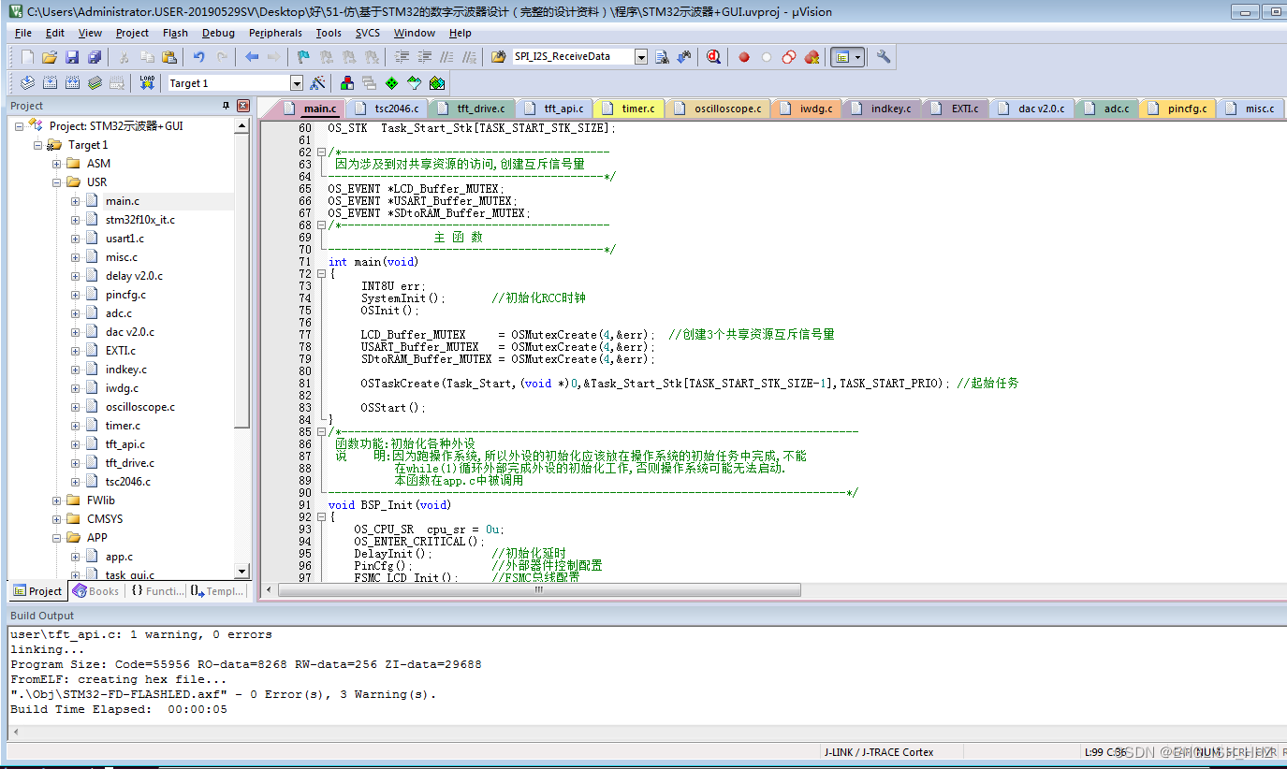Image resolution: width=1287 pixels, height=769 pixels.
Task: Insert a bookmark flag
Action: click(303, 57)
